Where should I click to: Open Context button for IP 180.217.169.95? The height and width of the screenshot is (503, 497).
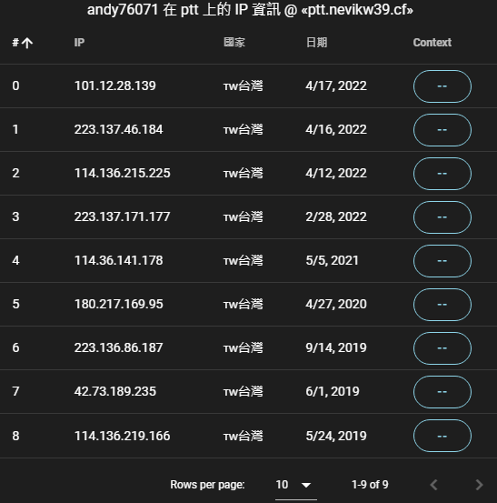point(442,305)
